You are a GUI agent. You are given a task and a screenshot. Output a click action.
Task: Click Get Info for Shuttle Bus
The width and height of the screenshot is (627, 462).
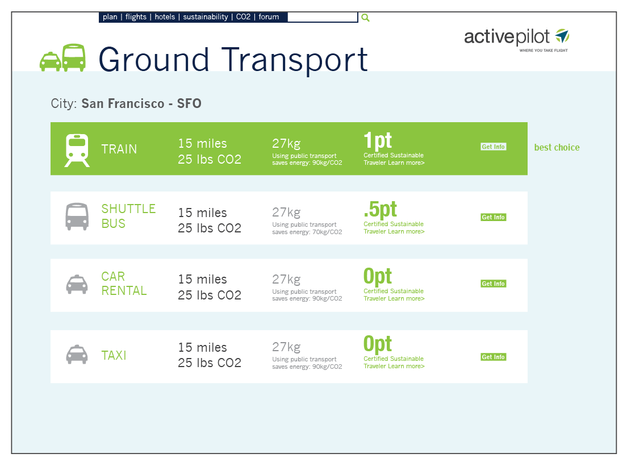coord(493,217)
